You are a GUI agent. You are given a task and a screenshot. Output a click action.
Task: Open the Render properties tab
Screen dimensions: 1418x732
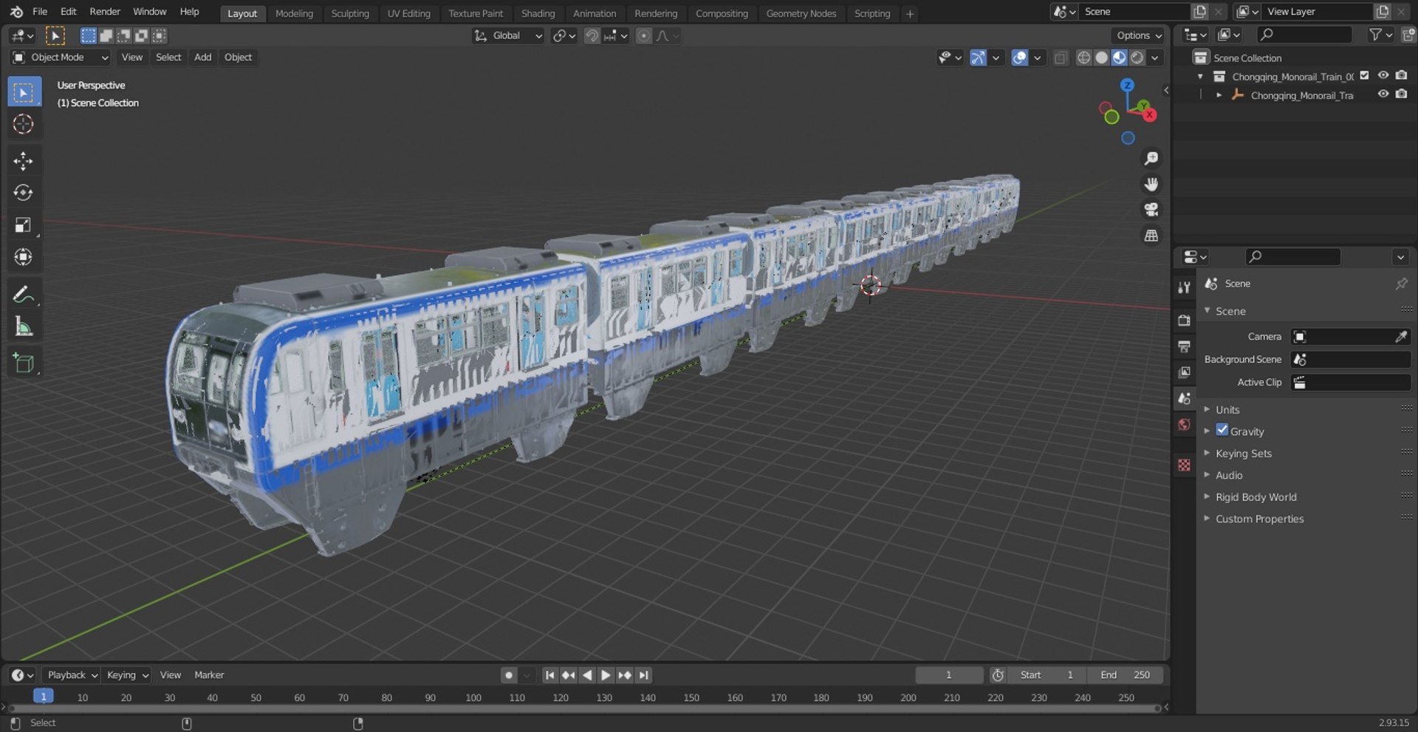click(x=1185, y=320)
